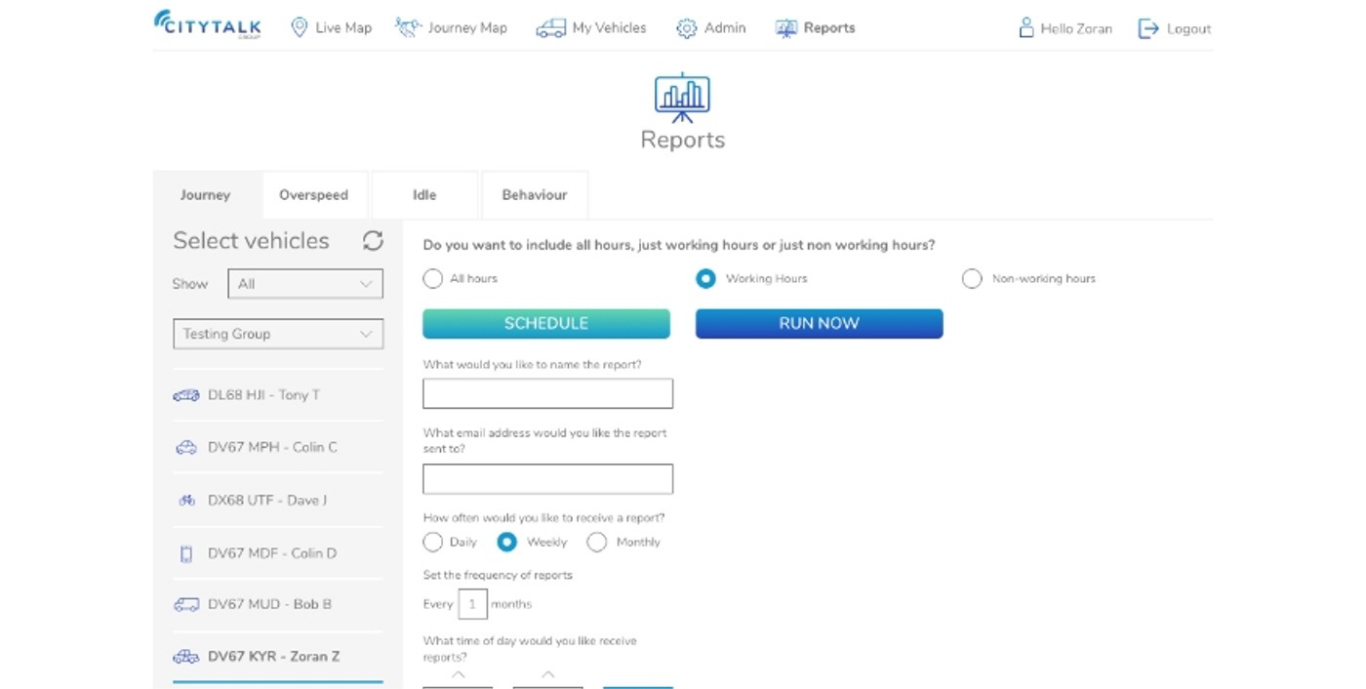The image size is (1366, 689).
Task: Select vehicle DV67 MDF - Colin D
Action: pos(278,553)
